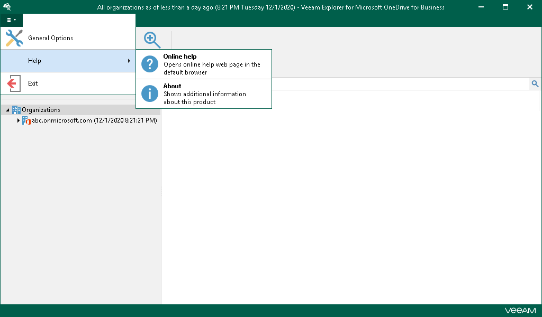Minimize the Veeam Explorer window

coord(481,7)
